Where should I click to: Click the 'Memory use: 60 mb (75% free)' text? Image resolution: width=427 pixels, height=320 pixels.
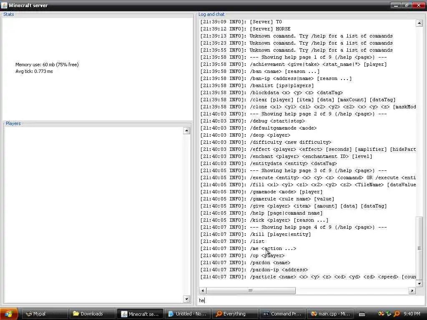click(47, 65)
